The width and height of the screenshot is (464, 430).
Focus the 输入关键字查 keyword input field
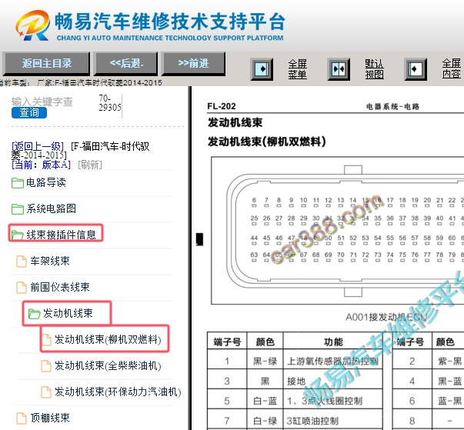[42, 102]
